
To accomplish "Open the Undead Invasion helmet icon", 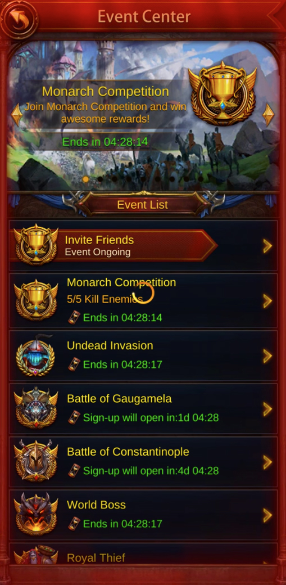I will (x=35, y=355).
